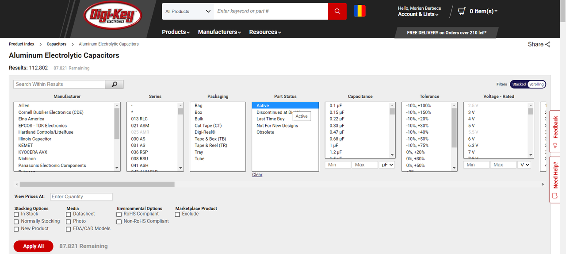
Task: Select Last Time Buy status
Action: click(285, 119)
